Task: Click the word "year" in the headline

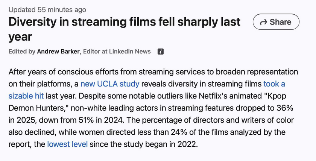Action: (x=20, y=37)
